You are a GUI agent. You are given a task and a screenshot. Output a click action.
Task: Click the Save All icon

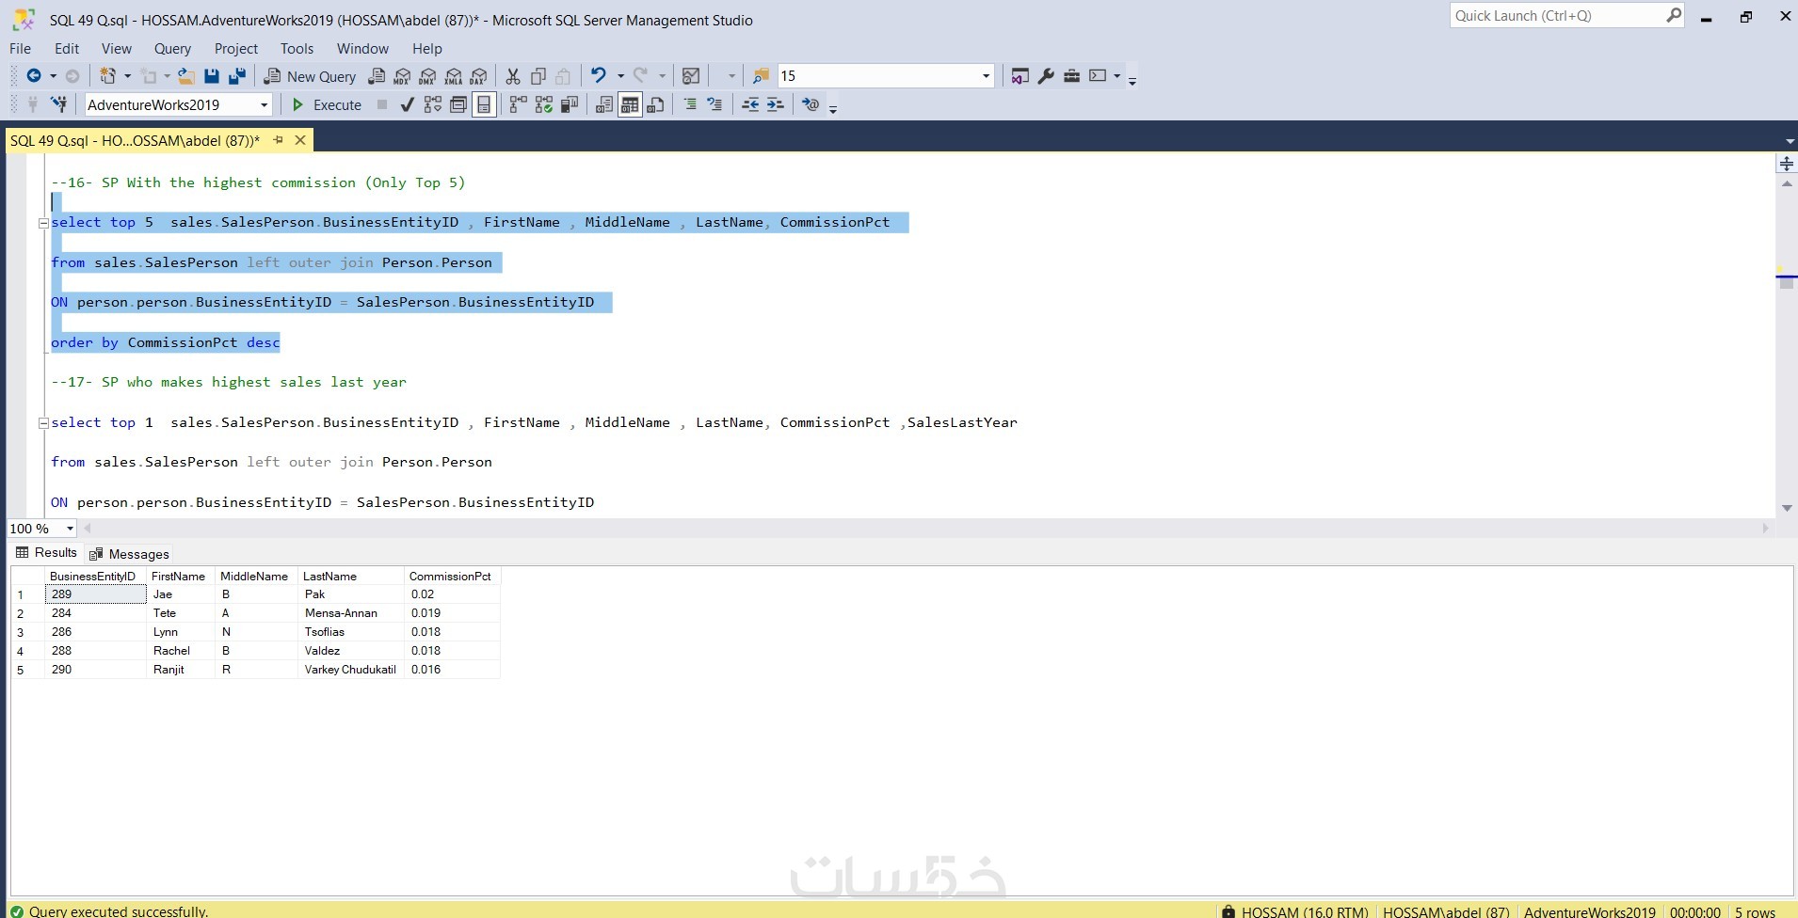pyautogui.click(x=237, y=76)
